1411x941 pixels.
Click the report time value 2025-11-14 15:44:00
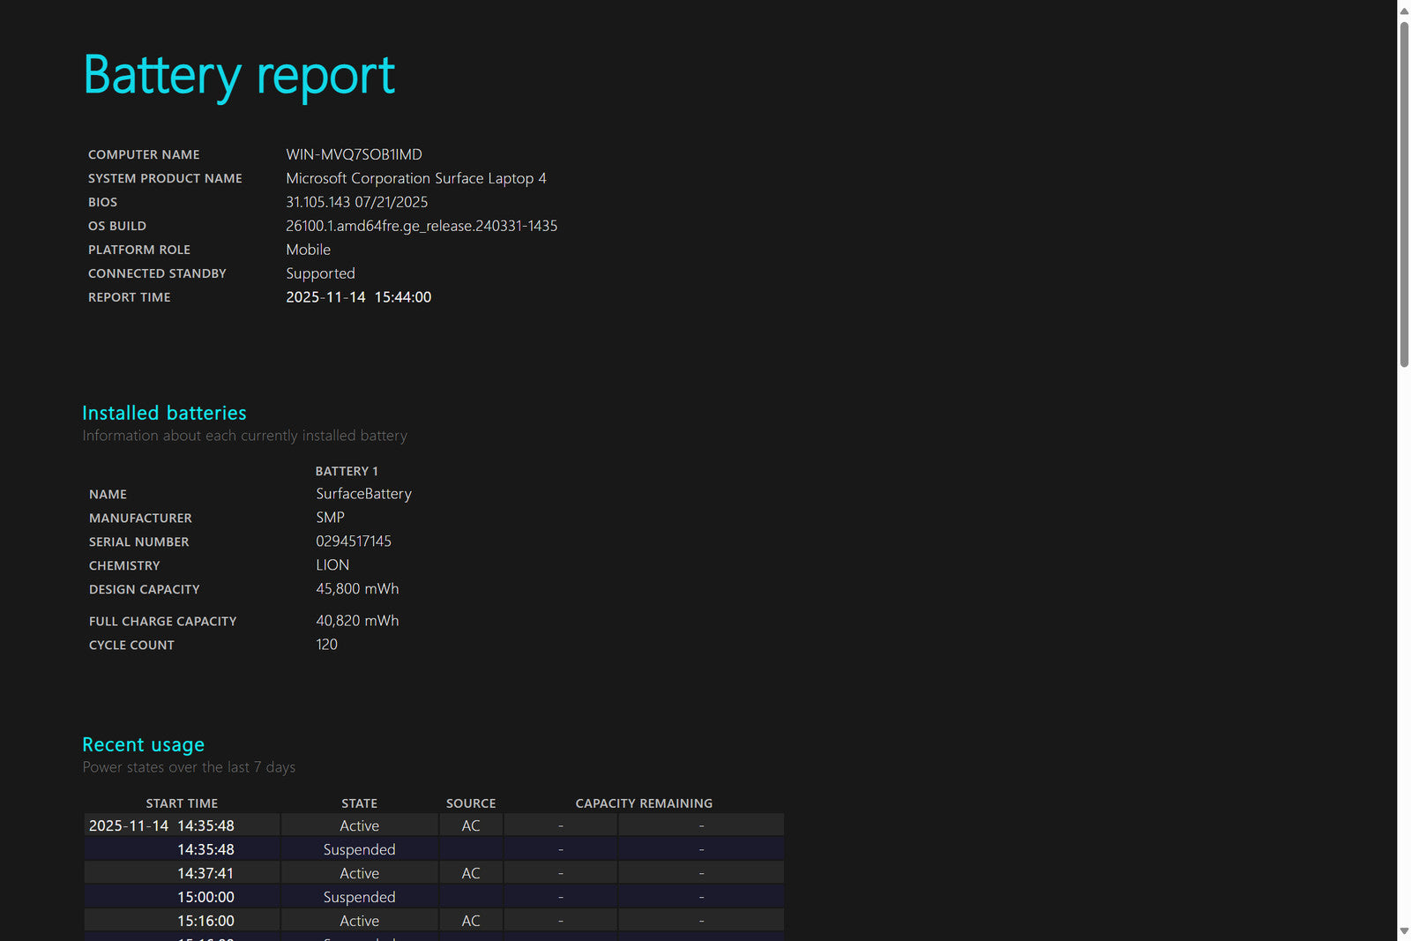coord(358,297)
